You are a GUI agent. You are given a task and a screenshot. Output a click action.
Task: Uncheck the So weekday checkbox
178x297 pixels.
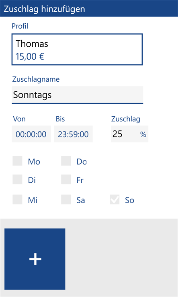(x=115, y=199)
